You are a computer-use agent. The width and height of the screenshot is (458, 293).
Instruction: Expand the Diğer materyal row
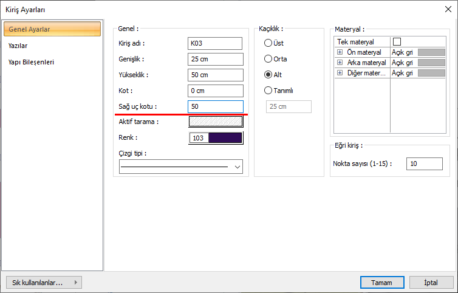[340, 73]
